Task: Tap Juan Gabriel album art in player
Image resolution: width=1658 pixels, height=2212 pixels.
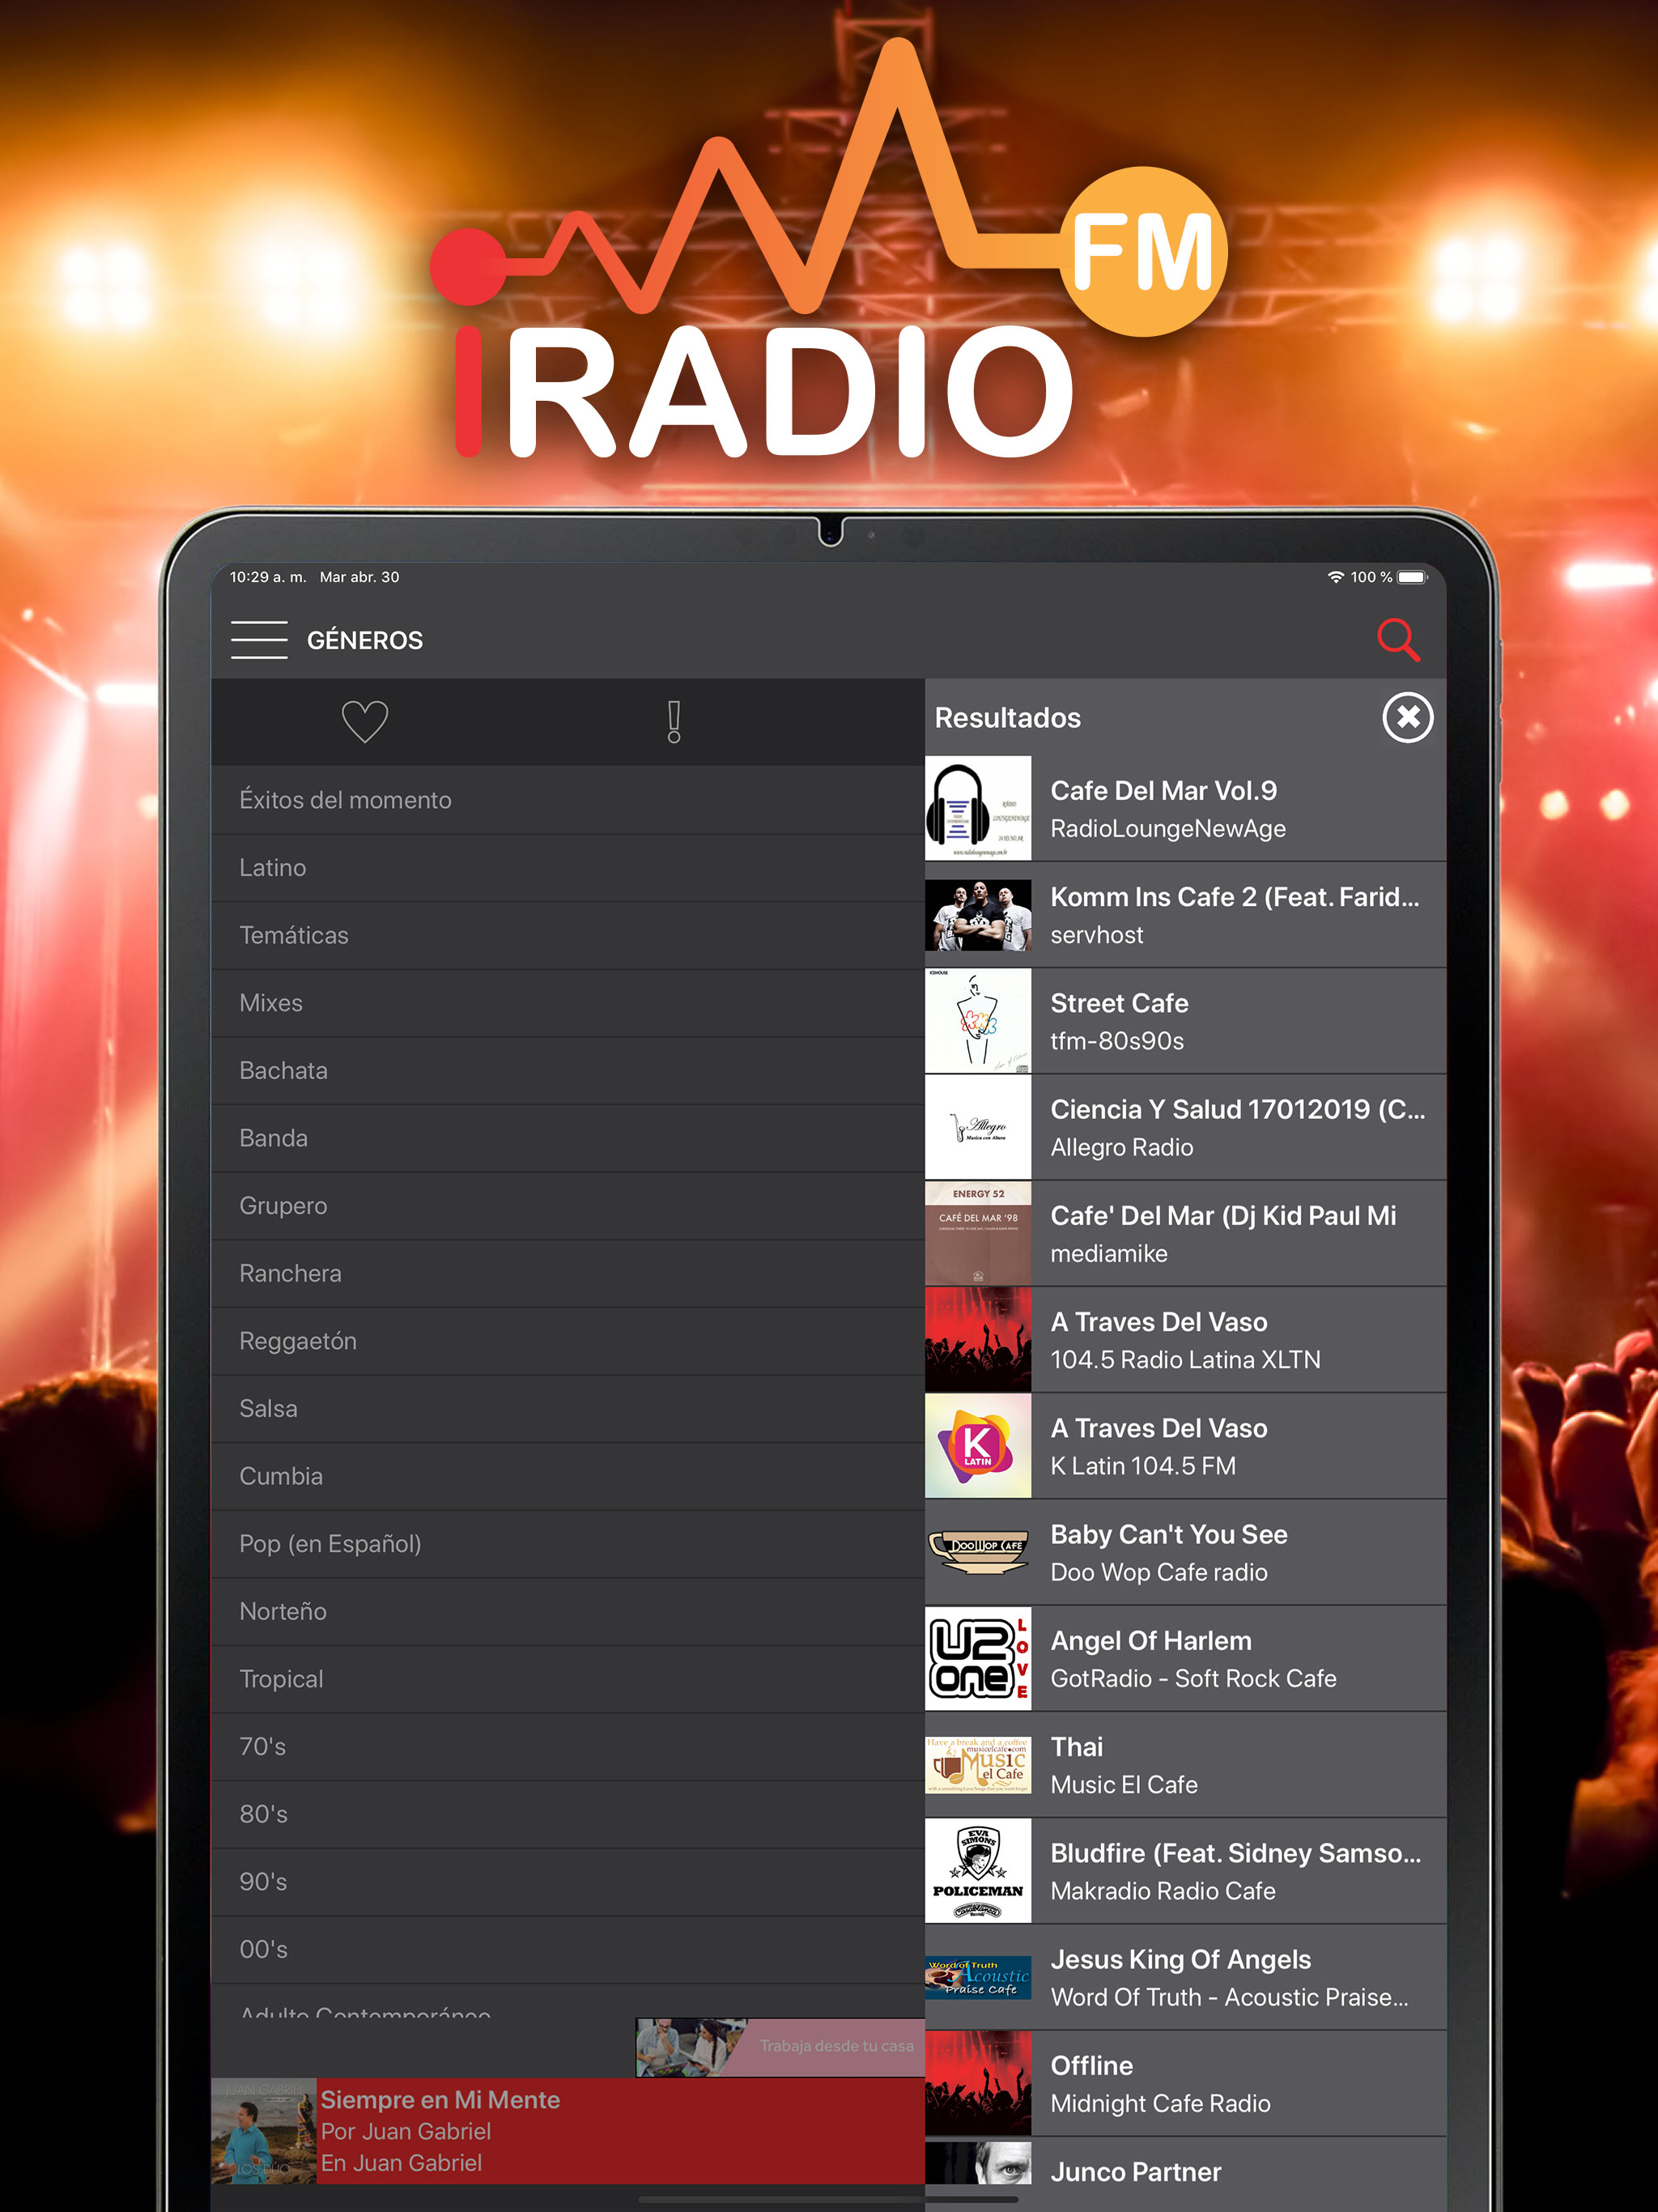Action: click(x=264, y=2131)
